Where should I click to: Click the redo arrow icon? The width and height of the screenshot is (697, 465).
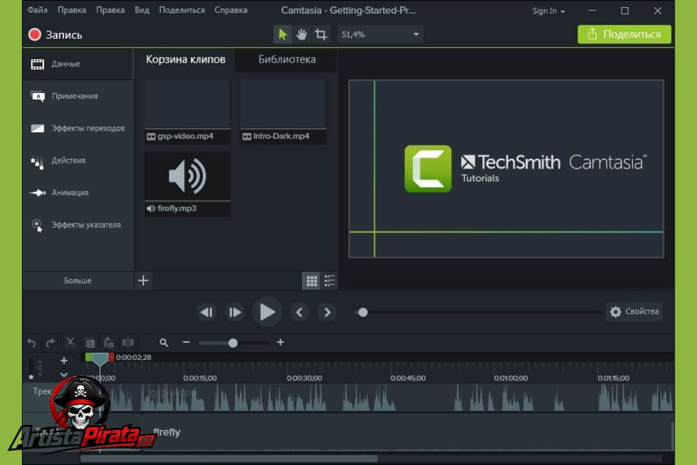coord(50,343)
